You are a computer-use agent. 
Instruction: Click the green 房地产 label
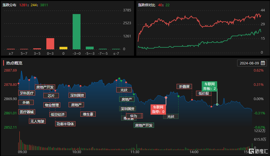(x=127, y=99)
